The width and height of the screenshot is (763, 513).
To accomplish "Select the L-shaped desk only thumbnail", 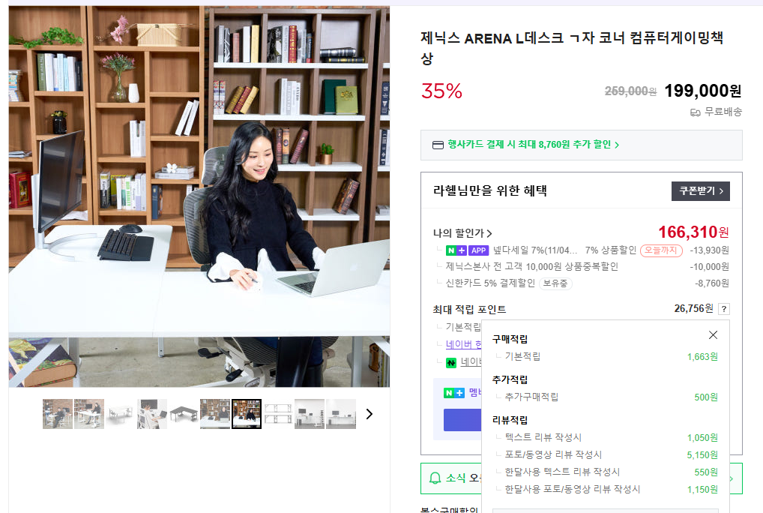I will (x=184, y=414).
